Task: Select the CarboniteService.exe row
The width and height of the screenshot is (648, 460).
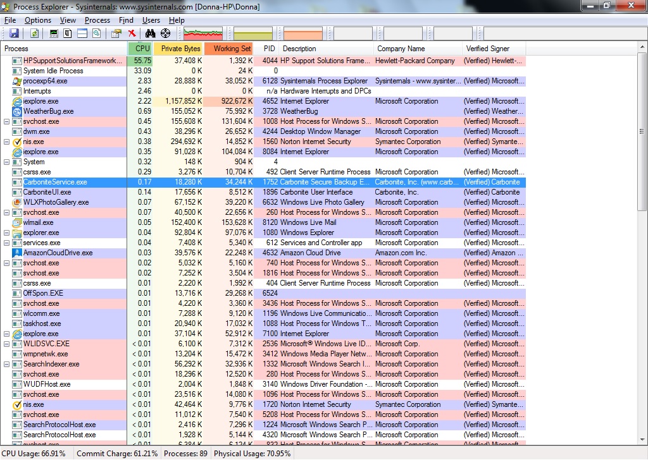Action: 263,183
